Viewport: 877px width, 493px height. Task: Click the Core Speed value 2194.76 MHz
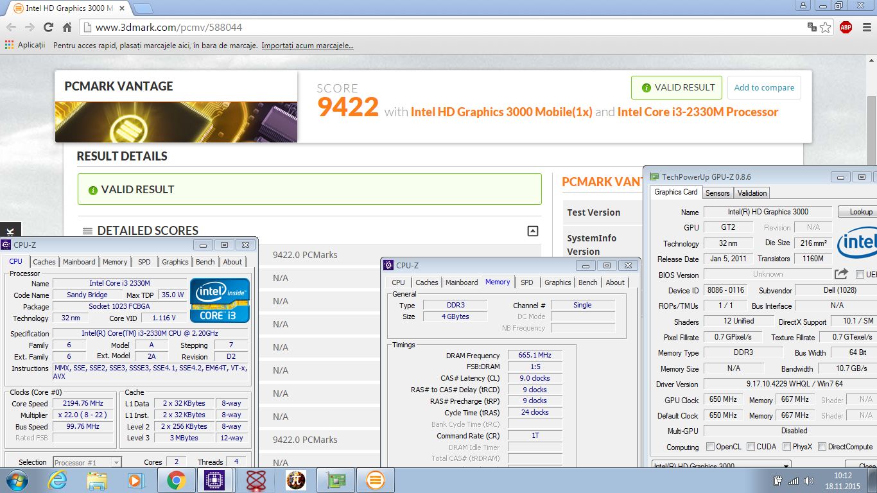pyautogui.click(x=83, y=404)
